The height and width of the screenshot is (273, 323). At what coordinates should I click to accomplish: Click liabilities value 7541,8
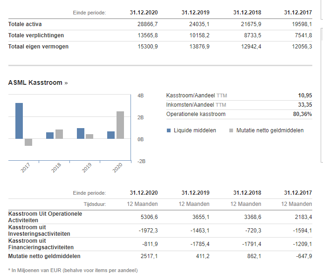pos(303,35)
